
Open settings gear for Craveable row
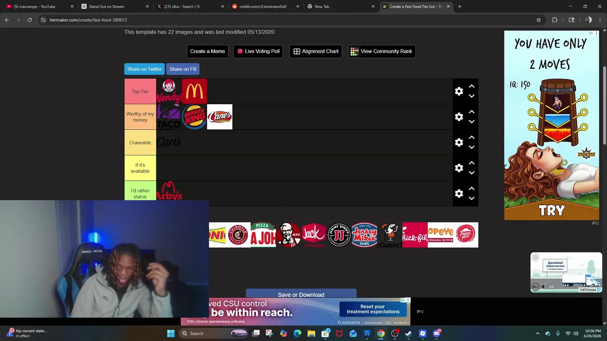(459, 143)
